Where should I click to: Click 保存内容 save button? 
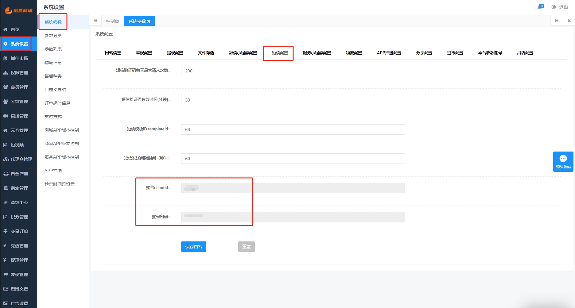[x=194, y=247]
